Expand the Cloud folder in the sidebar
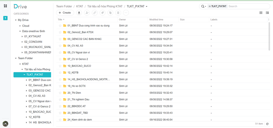 tap(20, 26)
